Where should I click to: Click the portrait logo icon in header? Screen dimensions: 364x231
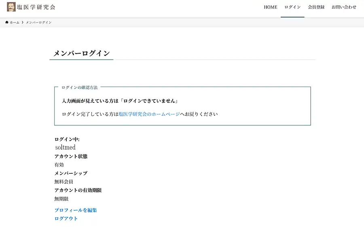coord(11,7)
